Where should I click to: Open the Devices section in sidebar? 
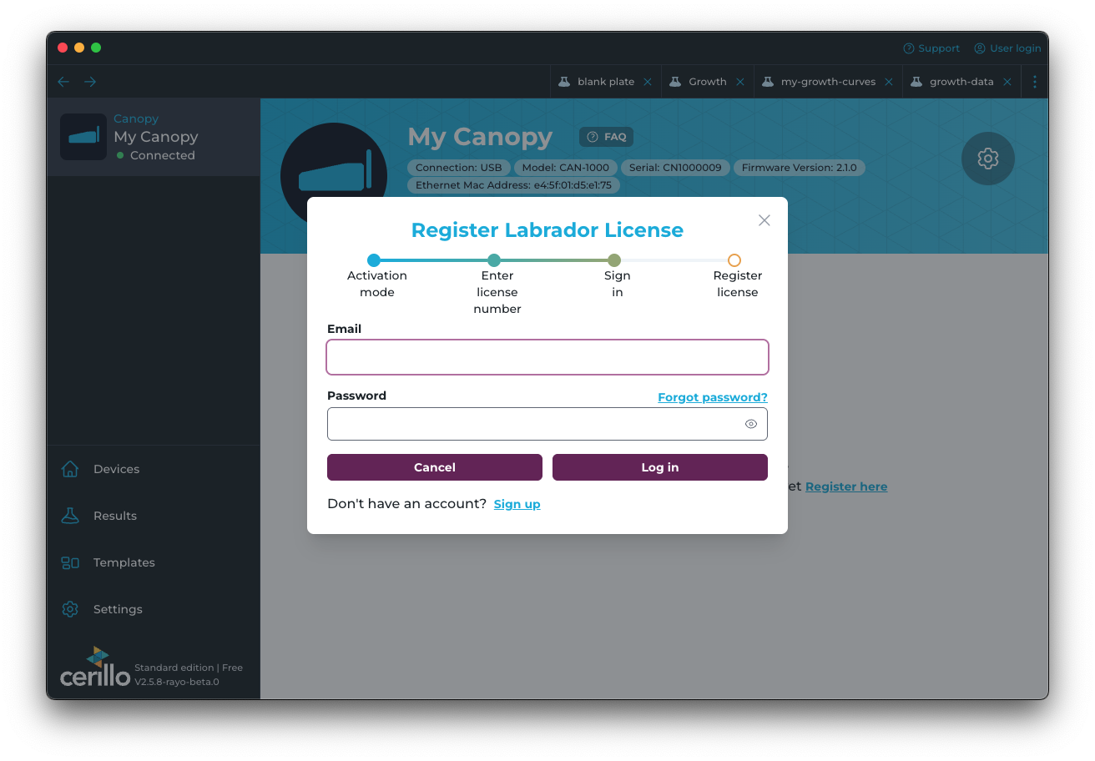pyautogui.click(x=116, y=469)
